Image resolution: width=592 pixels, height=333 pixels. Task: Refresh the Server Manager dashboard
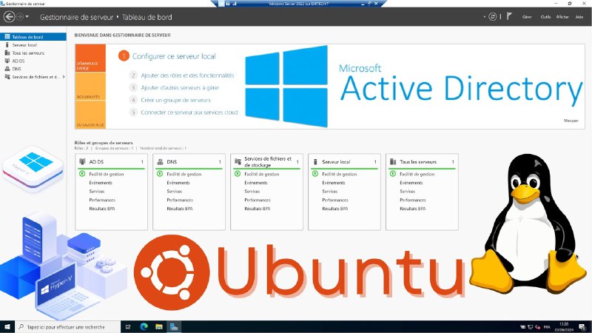[x=493, y=16]
